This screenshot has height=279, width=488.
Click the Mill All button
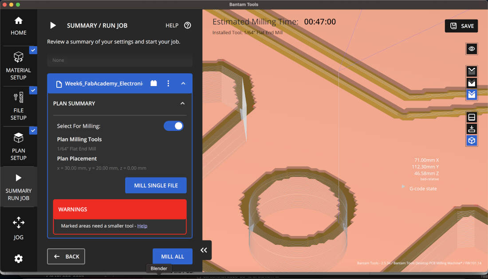click(x=173, y=256)
